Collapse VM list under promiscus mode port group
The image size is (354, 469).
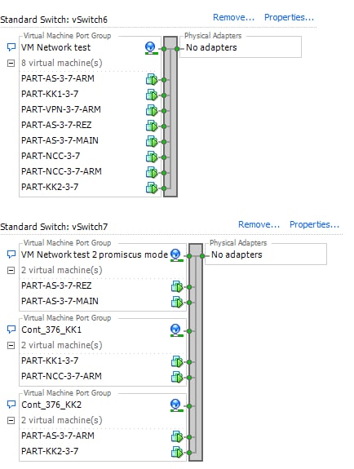click(x=11, y=271)
